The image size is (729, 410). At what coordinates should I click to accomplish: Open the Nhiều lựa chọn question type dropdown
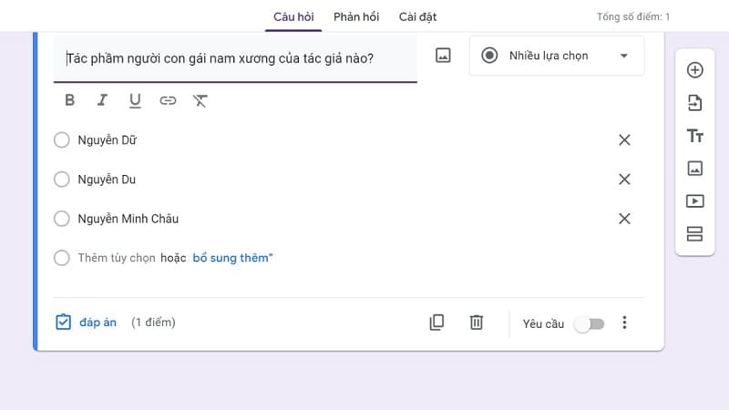click(557, 56)
